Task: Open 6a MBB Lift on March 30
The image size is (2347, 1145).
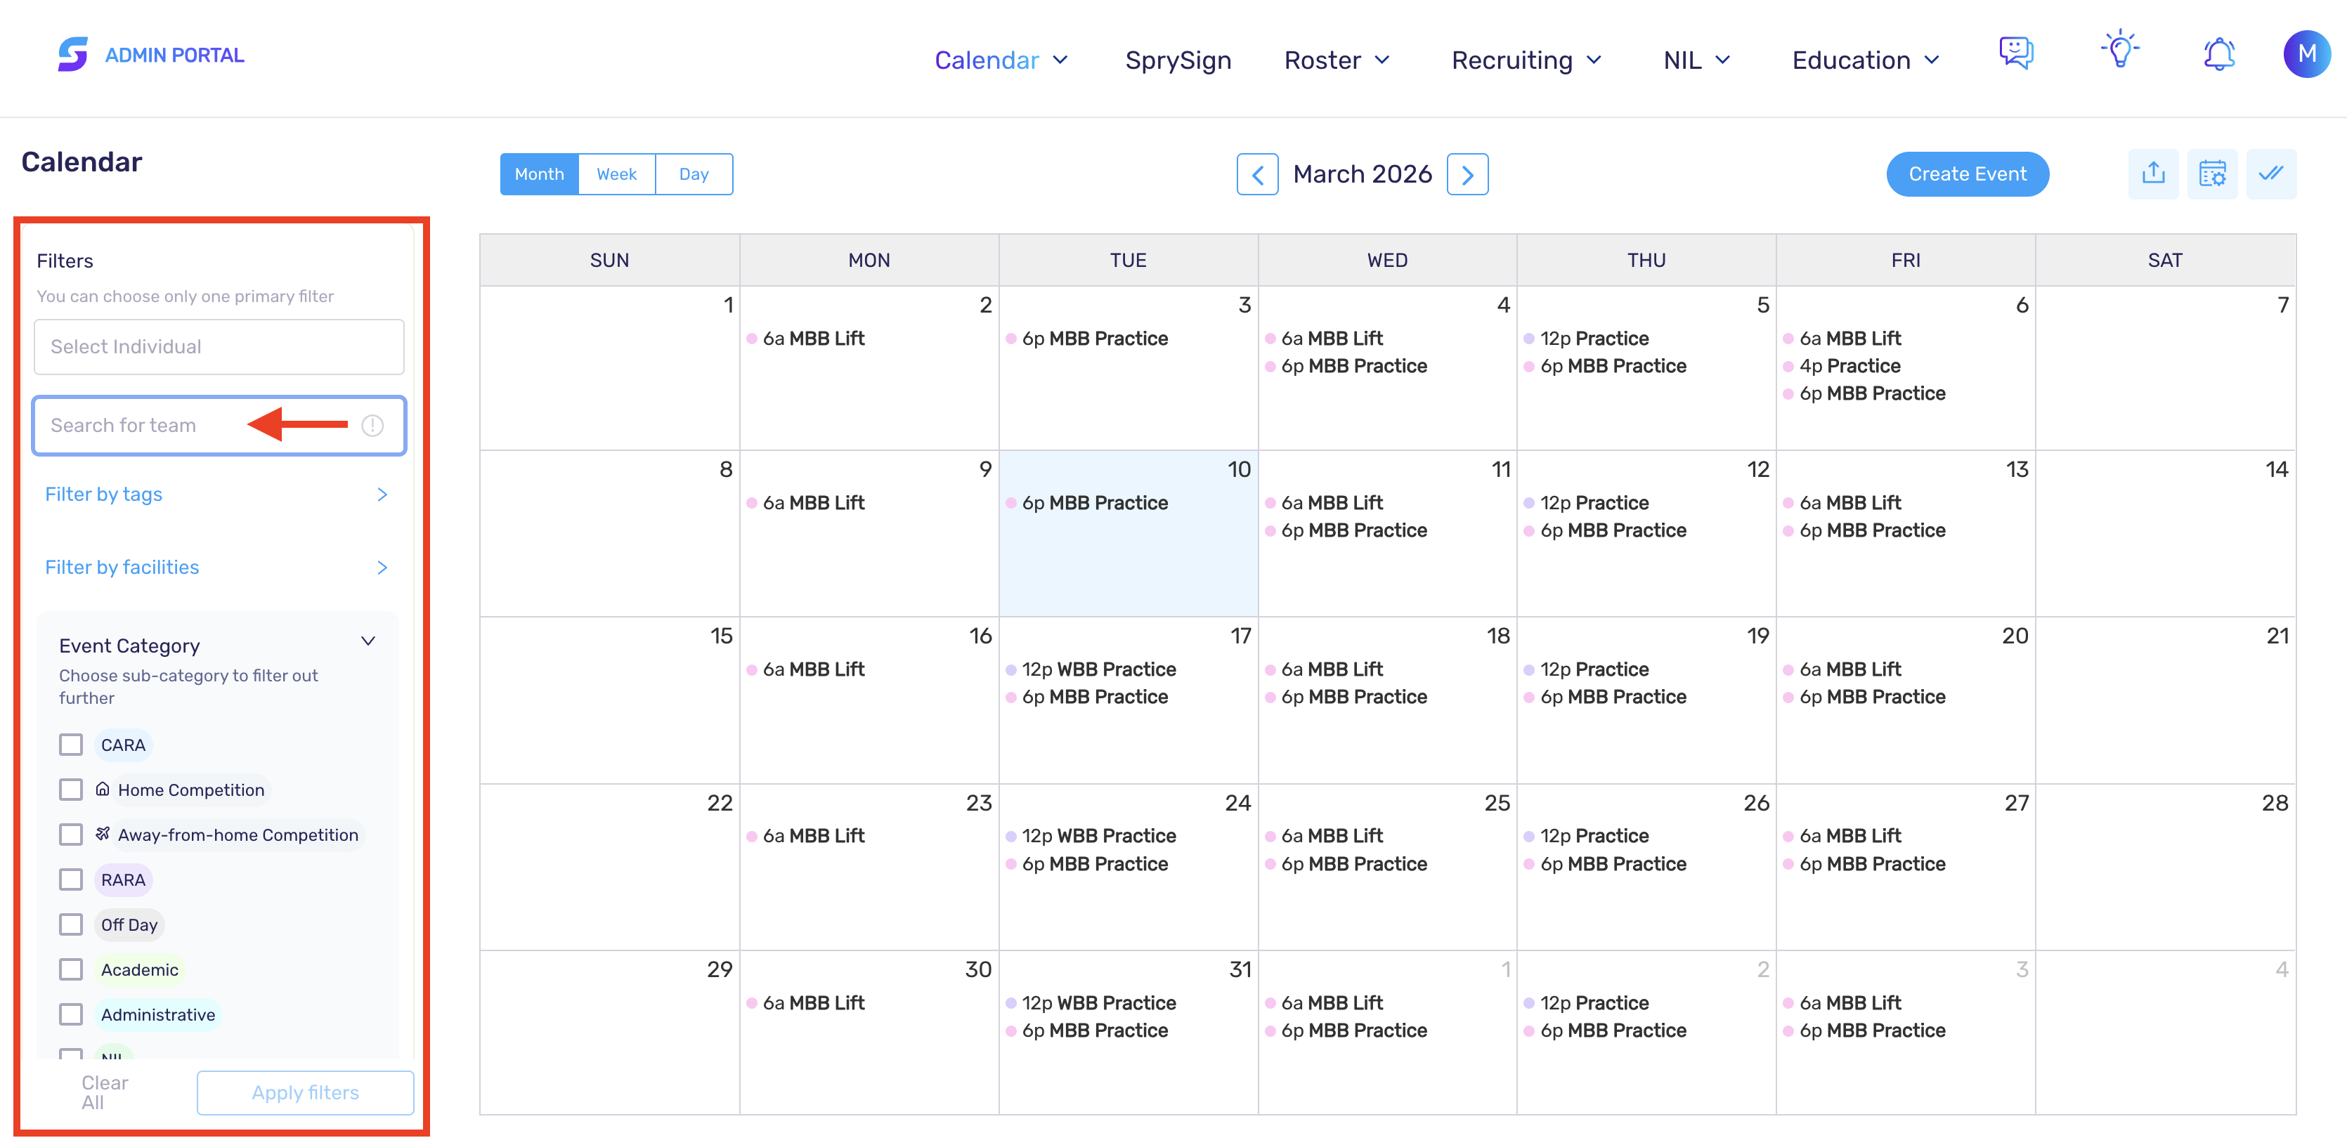Action: (x=805, y=1002)
